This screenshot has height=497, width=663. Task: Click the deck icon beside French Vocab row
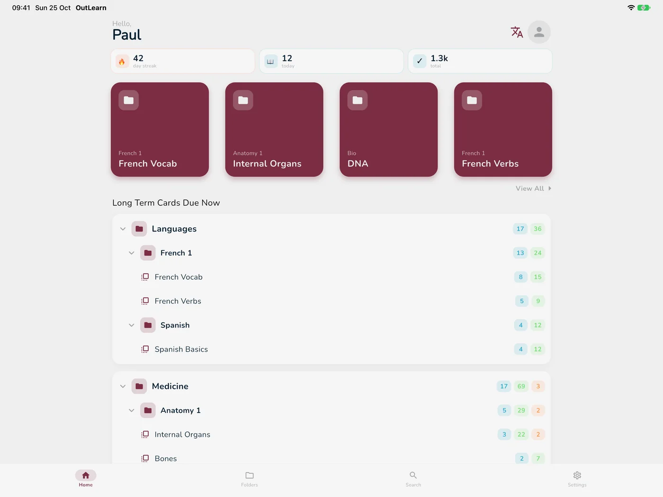click(x=145, y=277)
